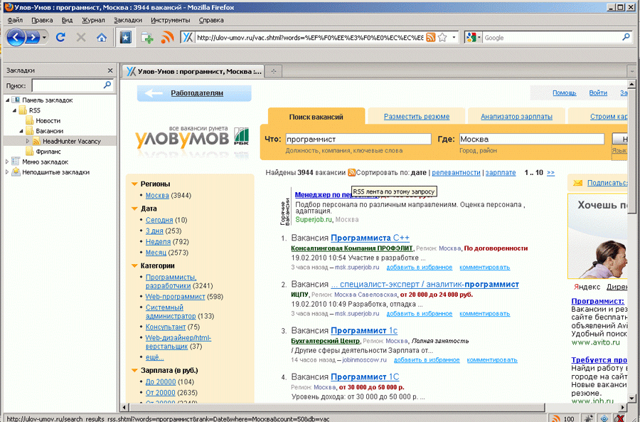Click the address bar URL field
The width and height of the screenshot is (640, 422).
310,38
